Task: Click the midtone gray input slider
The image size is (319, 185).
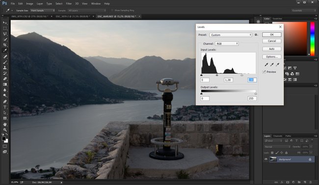Action: 217,75
